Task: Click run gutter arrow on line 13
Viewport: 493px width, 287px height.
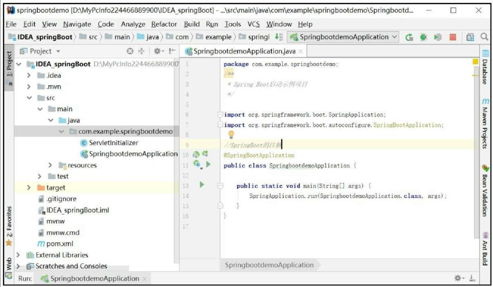Action: point(202,185)
